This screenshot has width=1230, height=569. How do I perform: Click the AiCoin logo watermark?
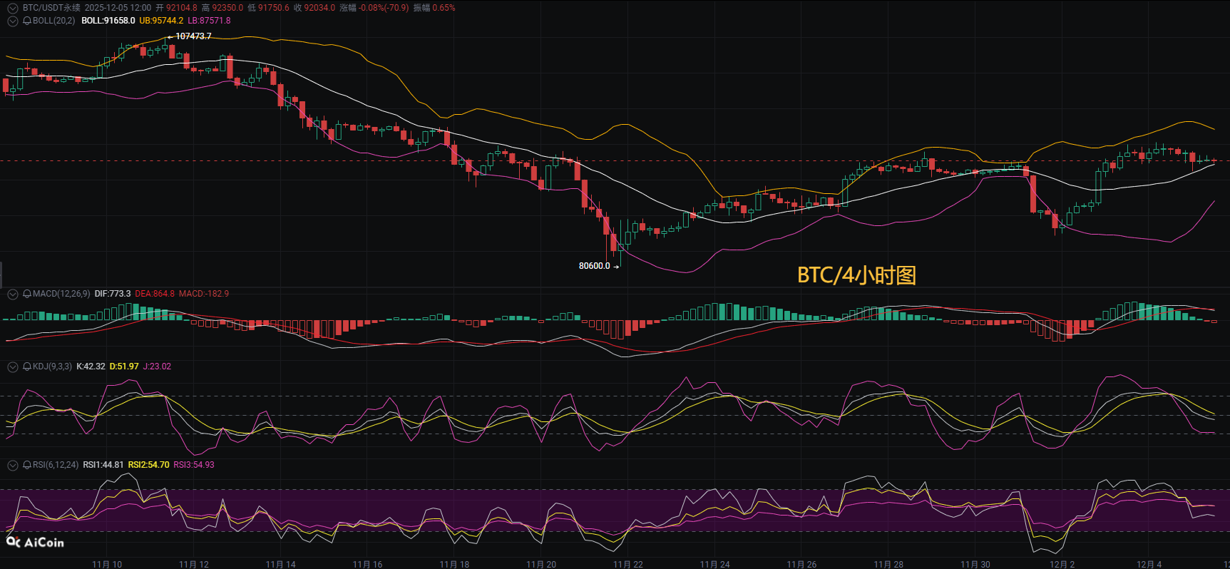coord(35,543)
